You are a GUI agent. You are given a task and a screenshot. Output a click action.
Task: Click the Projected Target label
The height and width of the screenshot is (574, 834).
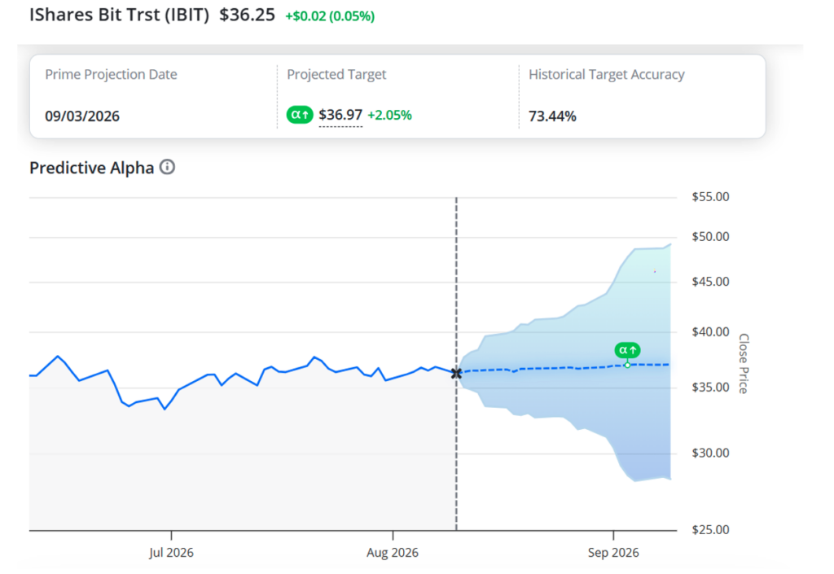[x=336, y=74]
